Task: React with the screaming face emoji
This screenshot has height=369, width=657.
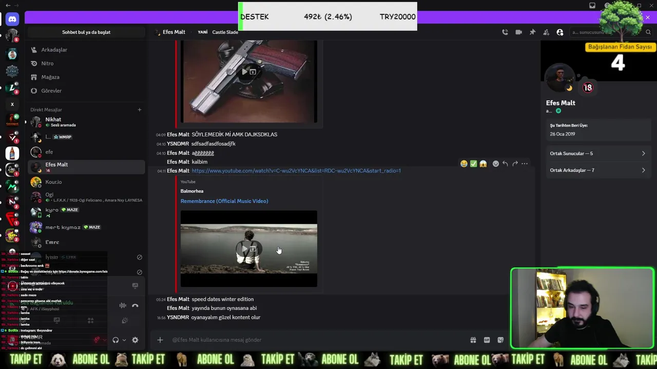Action: 483,163
